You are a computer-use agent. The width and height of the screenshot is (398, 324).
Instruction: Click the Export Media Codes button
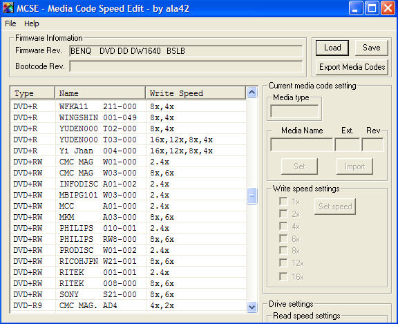click(x=352, y=67)
